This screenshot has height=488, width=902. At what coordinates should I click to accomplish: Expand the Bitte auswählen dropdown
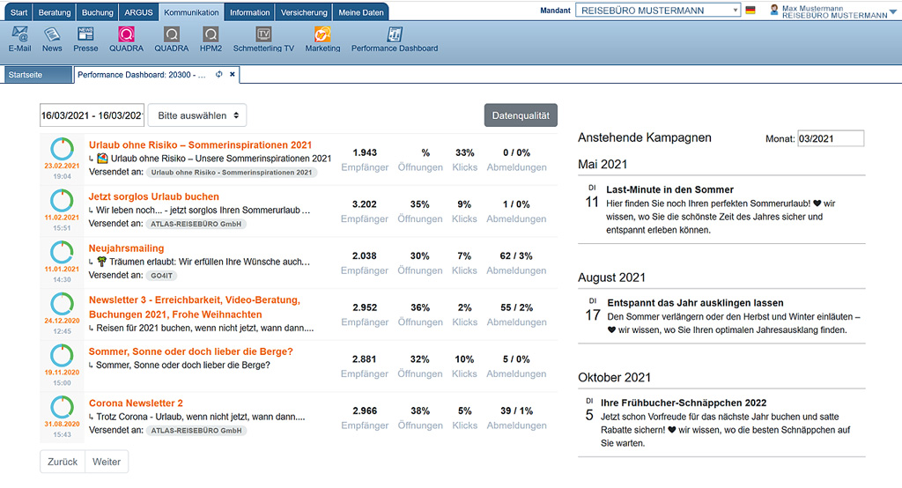(x=197, y=115)
